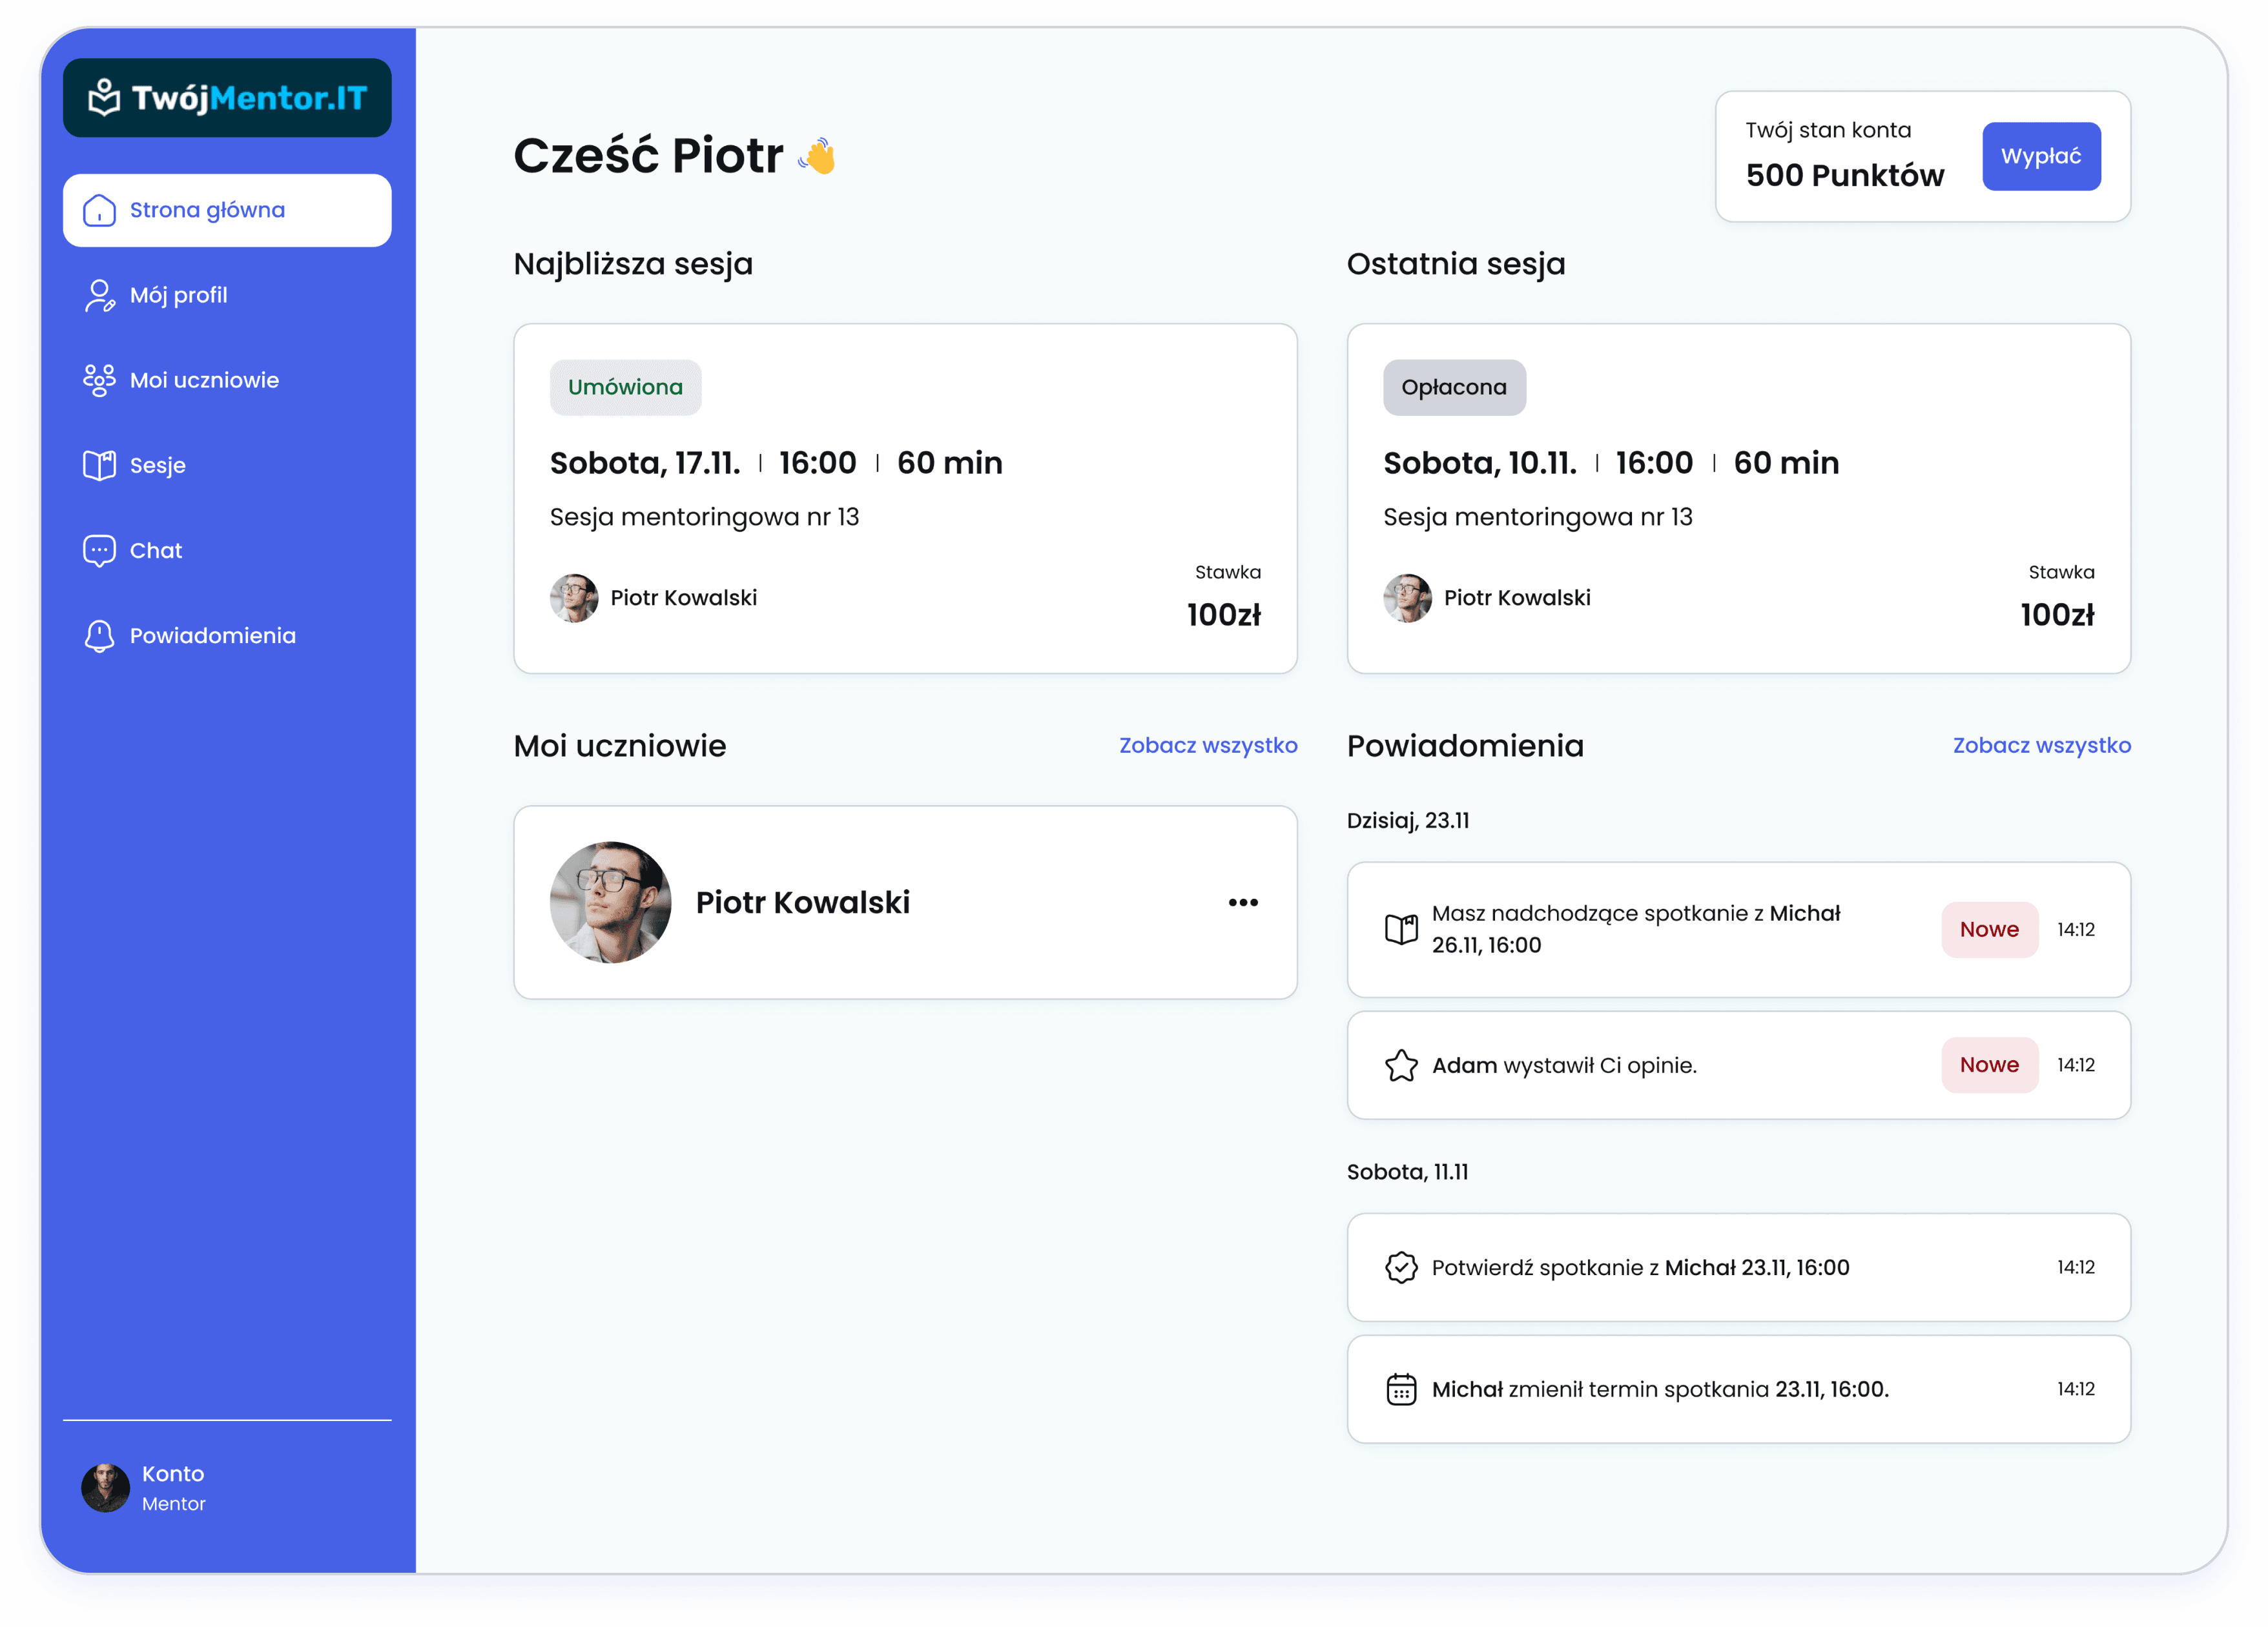Screen dimensions: 2268x1627
Task: Click calendar icon in rescheduled notification
Action: point(1401,1389)
